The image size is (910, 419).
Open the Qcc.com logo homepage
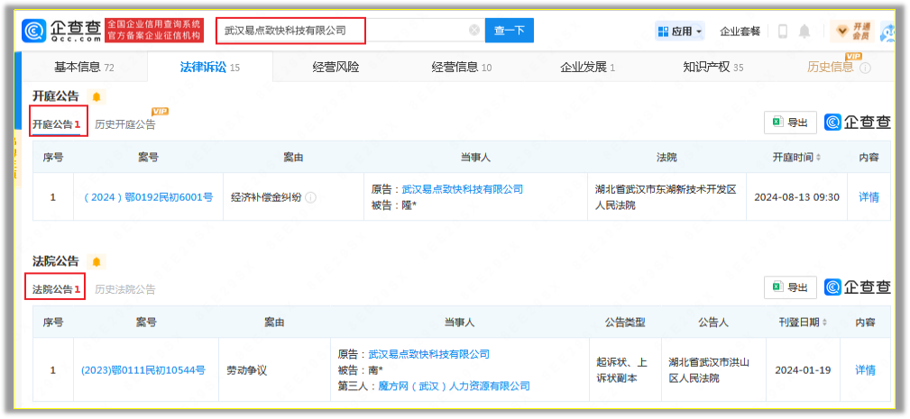click(x=61, y=30)
